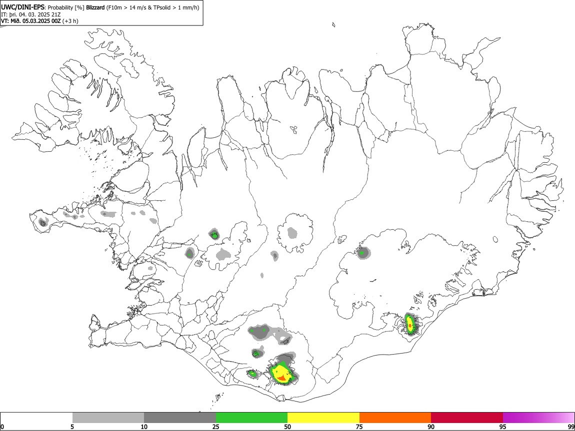Viewport: 575px width, 431px height.
Task: Click the 'VT: Mið. 05.03.2025 00Z' line
Action: [31, 21]
